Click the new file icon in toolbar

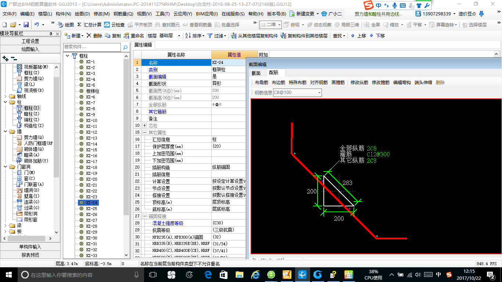(4, 25)
